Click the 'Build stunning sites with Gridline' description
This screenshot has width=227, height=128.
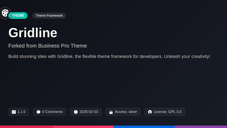109,56
